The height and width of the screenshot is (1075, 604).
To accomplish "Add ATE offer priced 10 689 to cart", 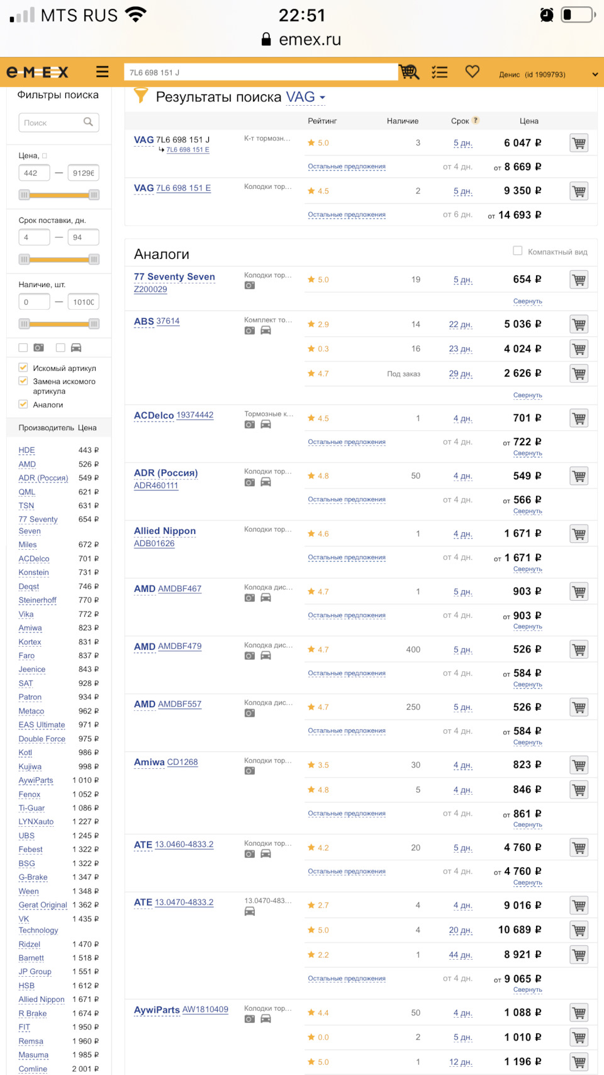I will pyautogui.click(x=579, y=930).
